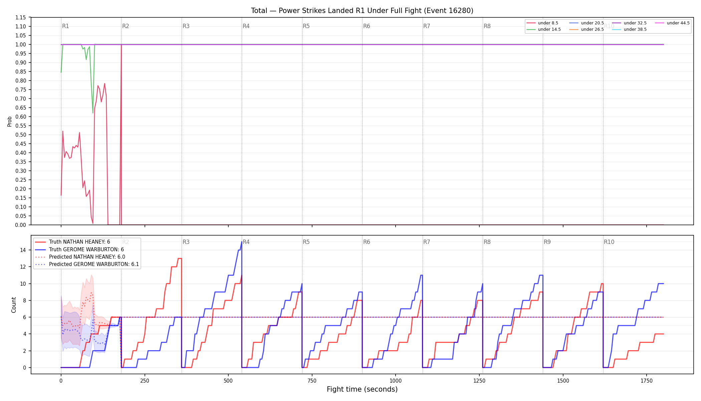Click 'Predicted NATHAN HEANEY: 6.0' legend entry

click(80, 257)
